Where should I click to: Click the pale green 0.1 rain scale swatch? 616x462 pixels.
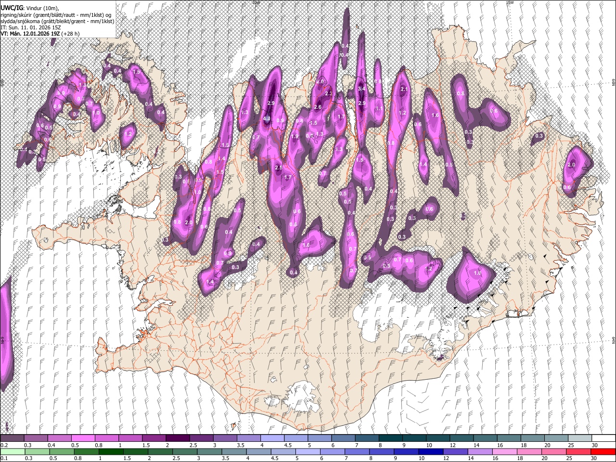click(x=13, y=451)
